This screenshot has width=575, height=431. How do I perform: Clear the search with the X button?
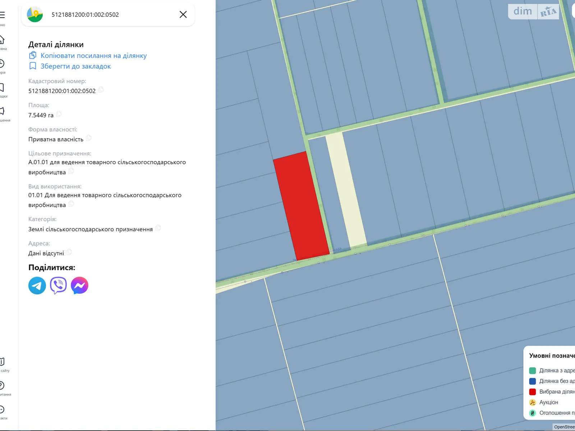183,14
